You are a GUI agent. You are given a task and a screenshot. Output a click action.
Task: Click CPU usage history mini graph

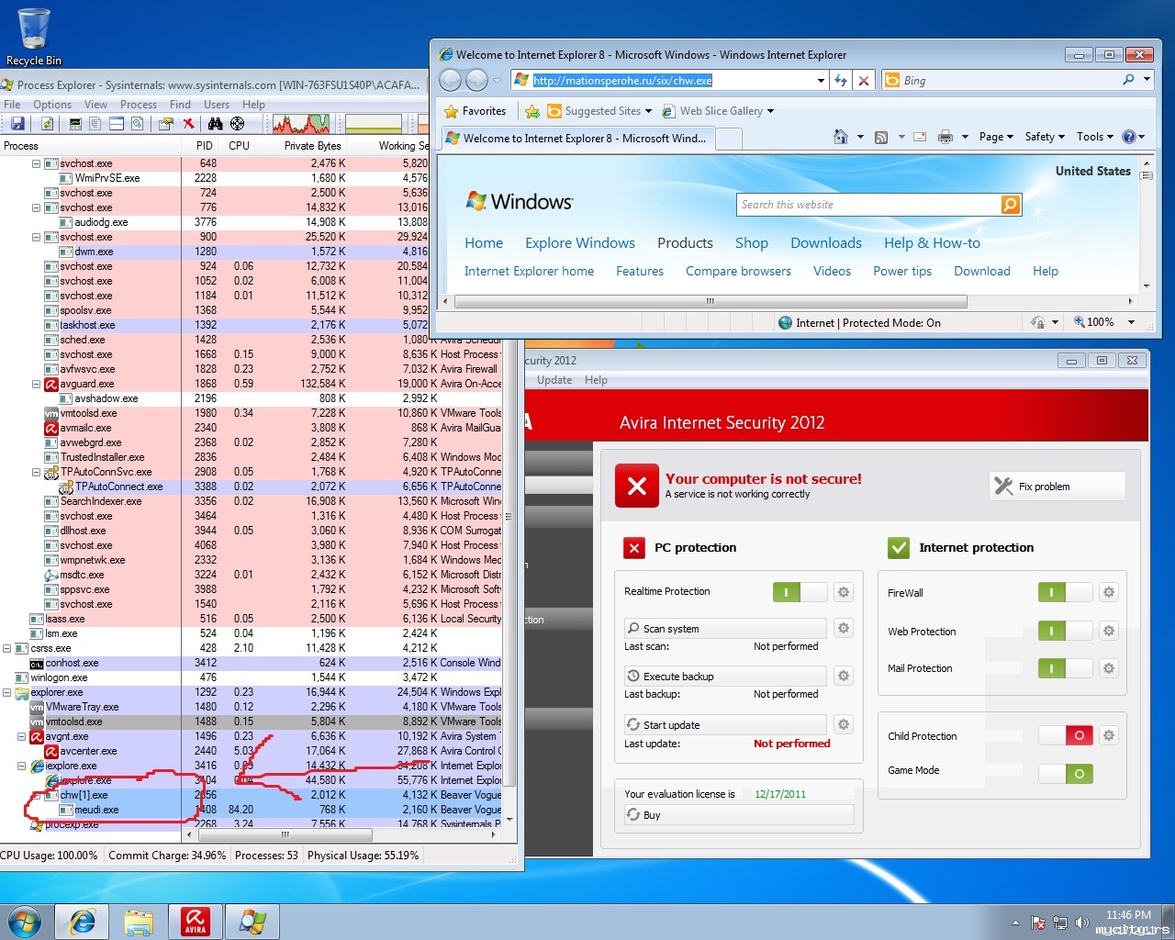301,123
